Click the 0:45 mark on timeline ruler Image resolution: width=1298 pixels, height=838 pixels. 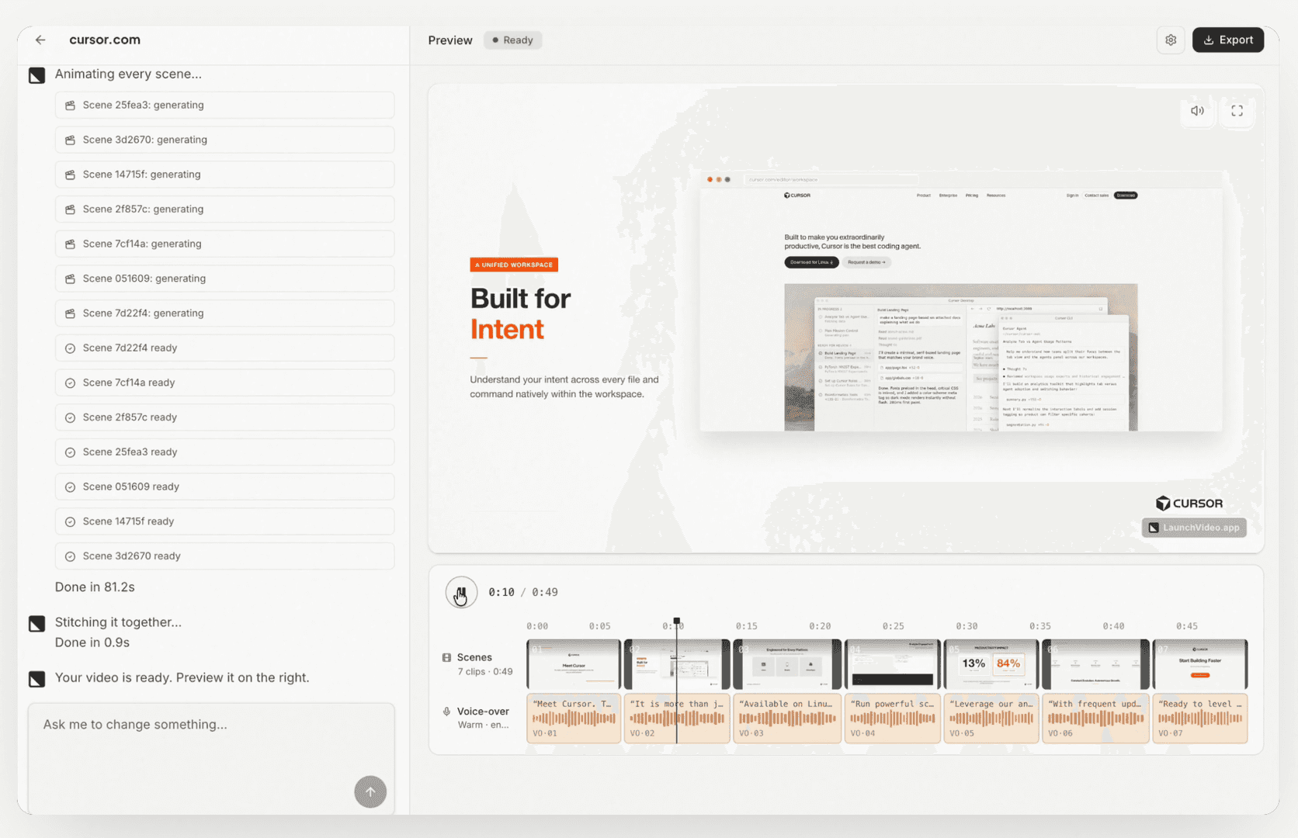[x=1187, y=626]
